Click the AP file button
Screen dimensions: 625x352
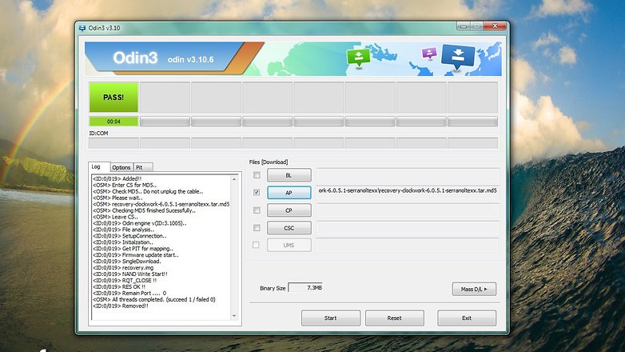pos(289,193)
